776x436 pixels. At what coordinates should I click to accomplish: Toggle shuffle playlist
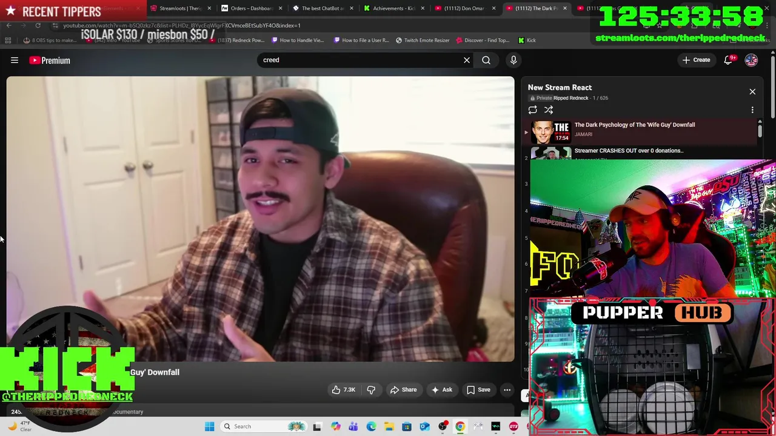[549, 110]
